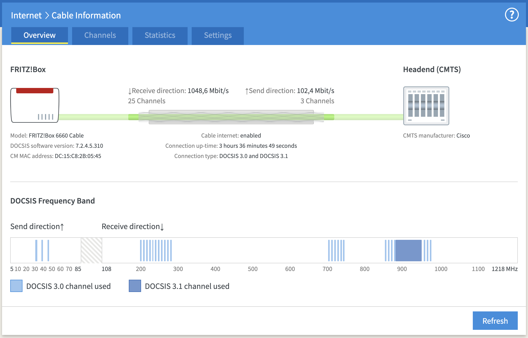528x338 pixels.
Task: Switch to the Channels tab
Action: pyautogui.click(x=100, y=35)
